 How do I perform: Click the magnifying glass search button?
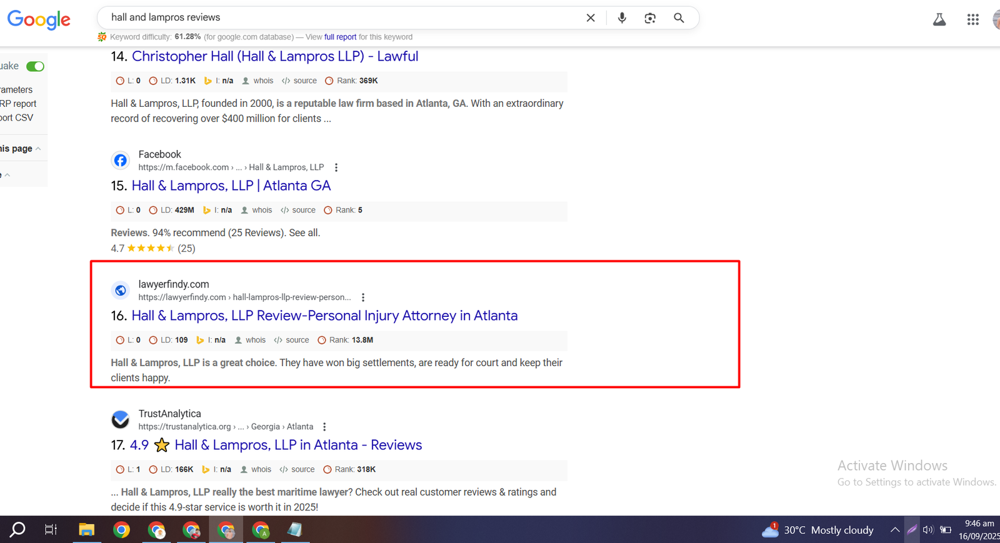pyautogui.click(x=679, y=18)
